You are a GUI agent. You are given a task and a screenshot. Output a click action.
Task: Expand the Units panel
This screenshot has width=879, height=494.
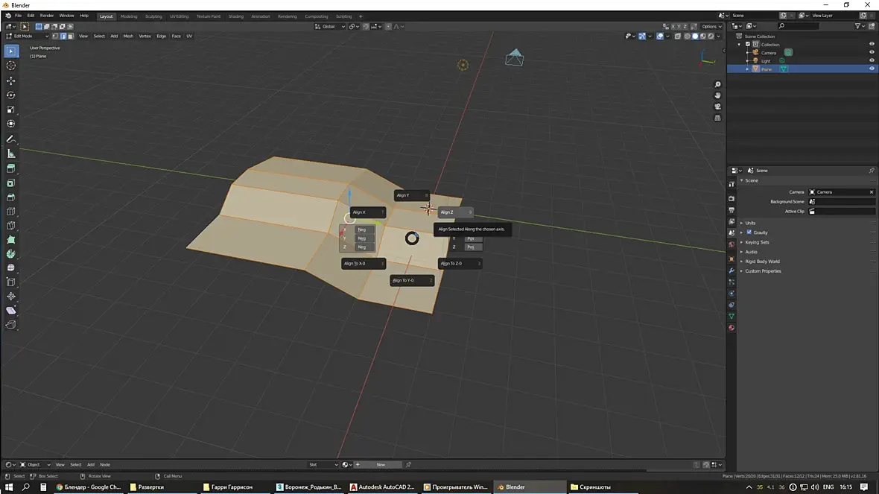coord(749,223)
